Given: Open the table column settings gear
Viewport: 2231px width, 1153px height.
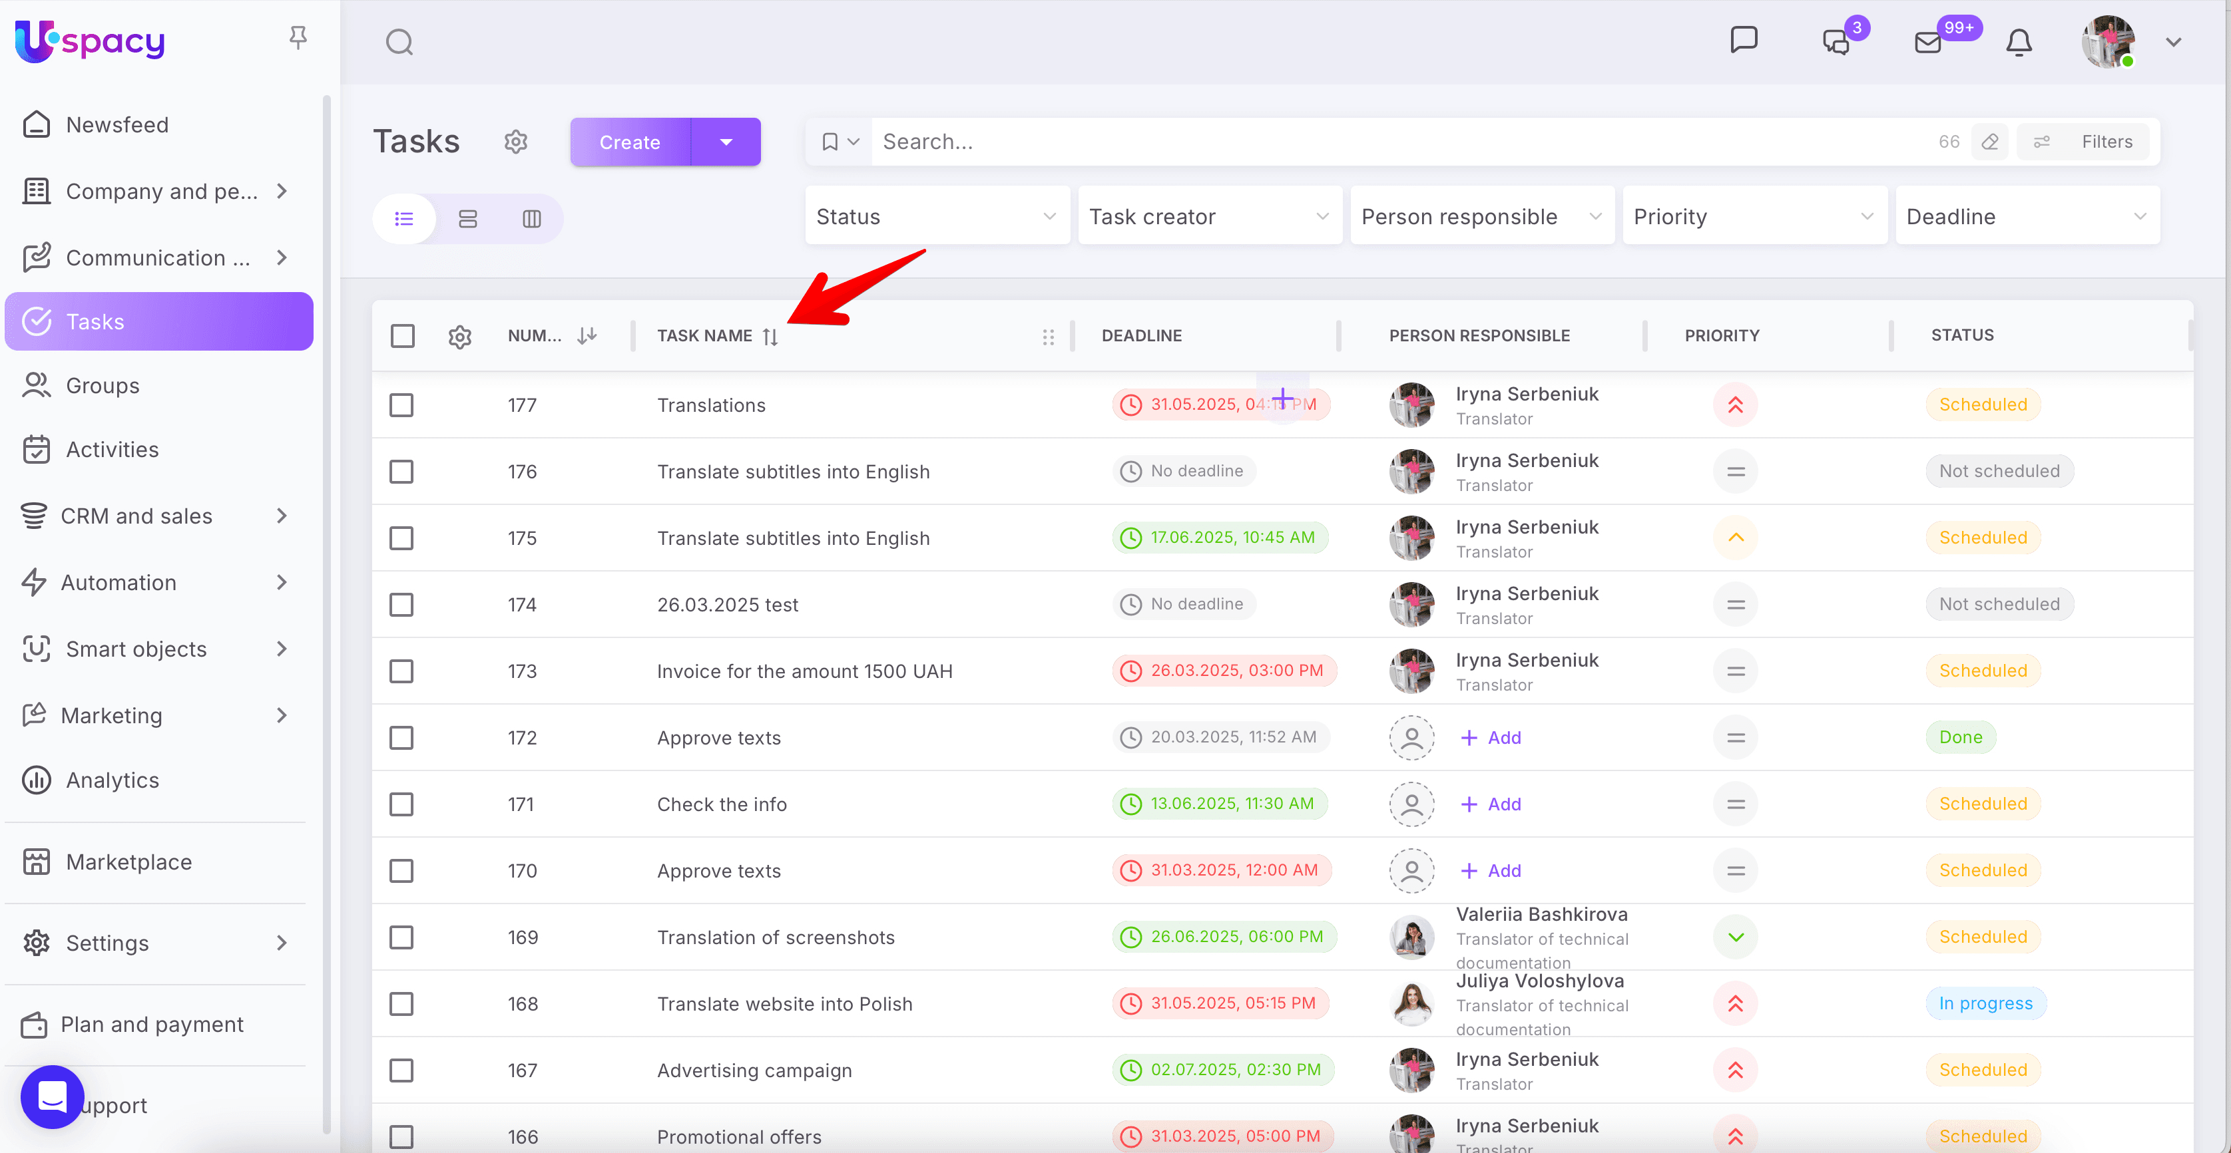Looking at the screenshot, I should pos(460,337).
